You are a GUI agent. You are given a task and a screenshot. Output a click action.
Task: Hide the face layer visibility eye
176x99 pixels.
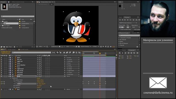(x=1, y=67)
